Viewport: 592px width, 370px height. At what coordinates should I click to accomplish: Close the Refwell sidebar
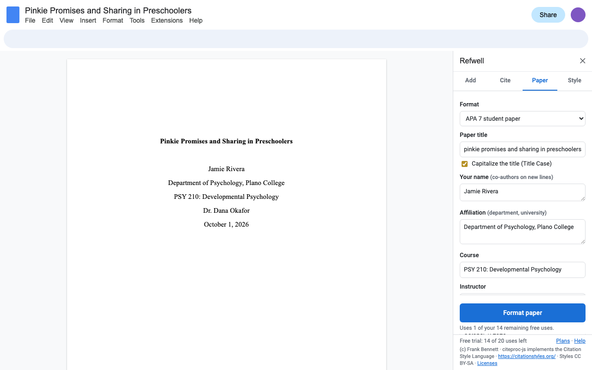[x=583, y=61]
